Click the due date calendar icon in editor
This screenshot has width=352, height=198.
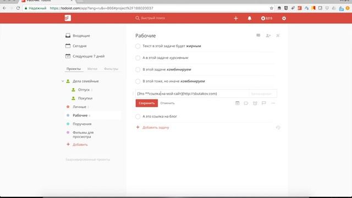point(237,103)
